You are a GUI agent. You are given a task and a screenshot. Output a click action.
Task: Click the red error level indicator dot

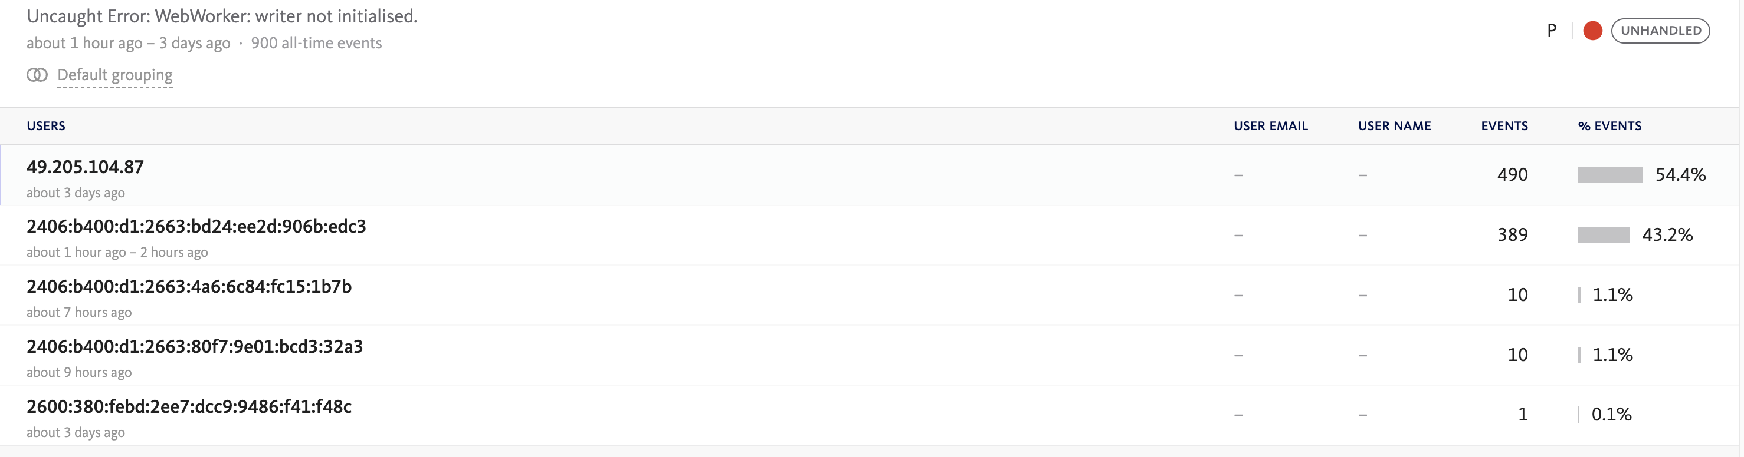pos(1592,31)
